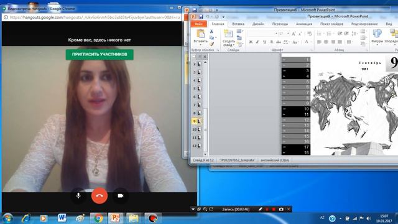
Task: Click the volume speaker tray icon
Action: [369, 218]
